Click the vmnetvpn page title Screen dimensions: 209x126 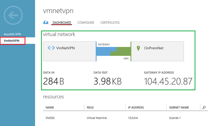58,11
